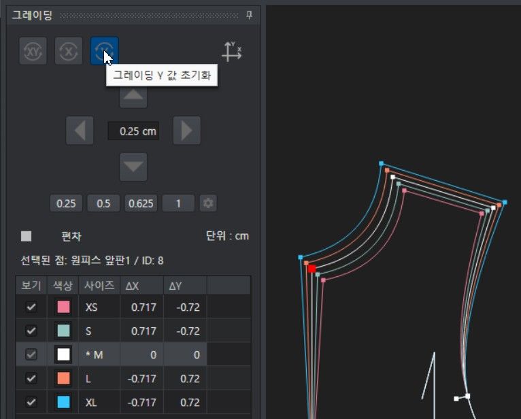
Task: Click the ΔX value of XS row
Action: tap(142, 307)
